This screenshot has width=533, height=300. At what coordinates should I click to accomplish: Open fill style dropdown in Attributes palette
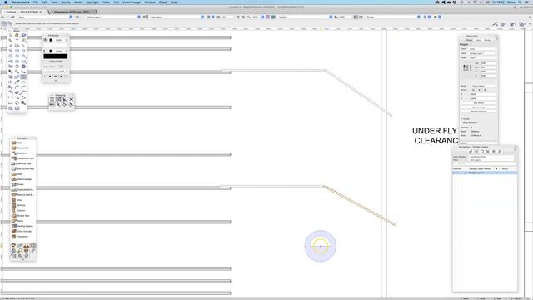(58, 40)
